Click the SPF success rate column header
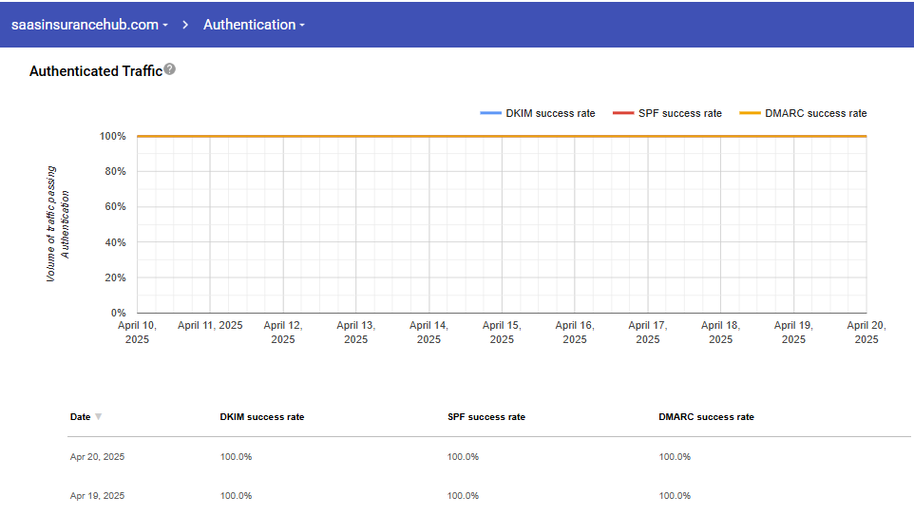The width and height of the screenshot is (914, 516). tap(486, 417)
